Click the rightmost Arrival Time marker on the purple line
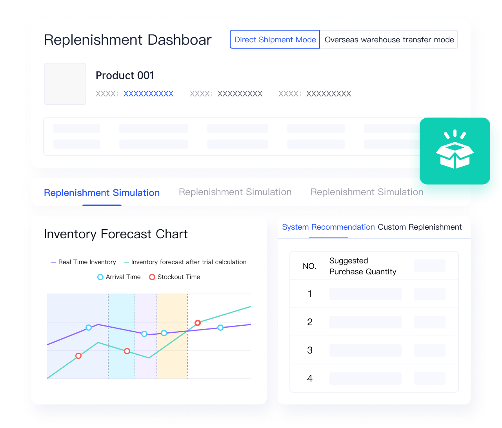This screenshot has height=428, width=502. tap(220, 328)
